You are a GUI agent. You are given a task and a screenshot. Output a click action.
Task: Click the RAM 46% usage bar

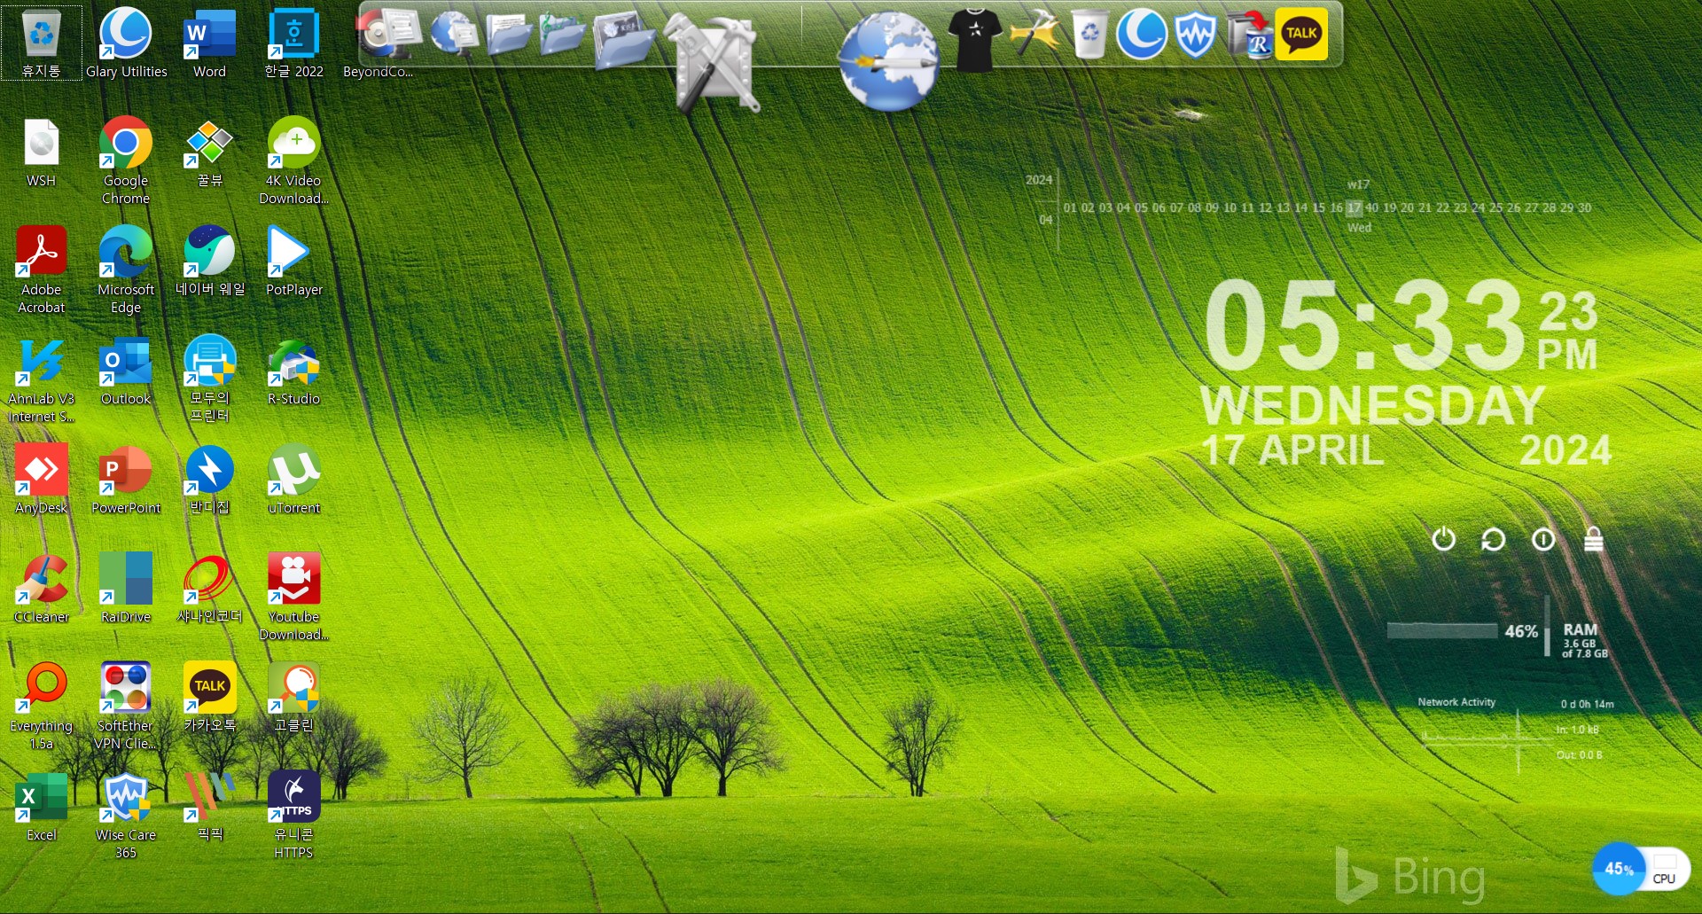tap(1441, 631)
